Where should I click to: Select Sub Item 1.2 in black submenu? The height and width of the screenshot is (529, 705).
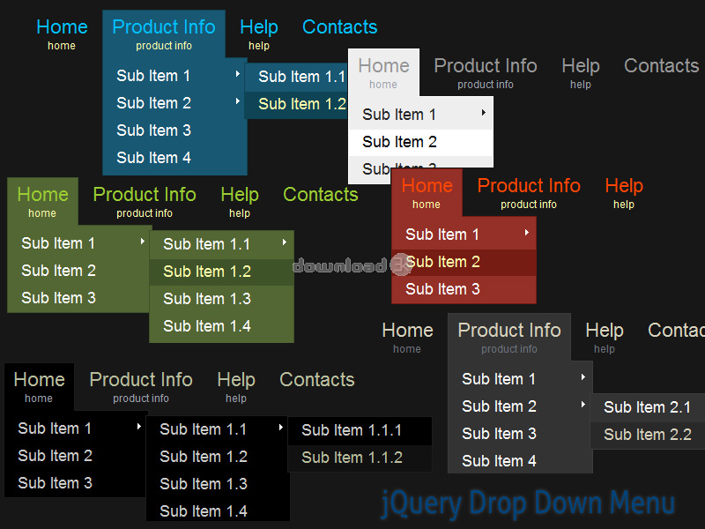click(218, 457)
